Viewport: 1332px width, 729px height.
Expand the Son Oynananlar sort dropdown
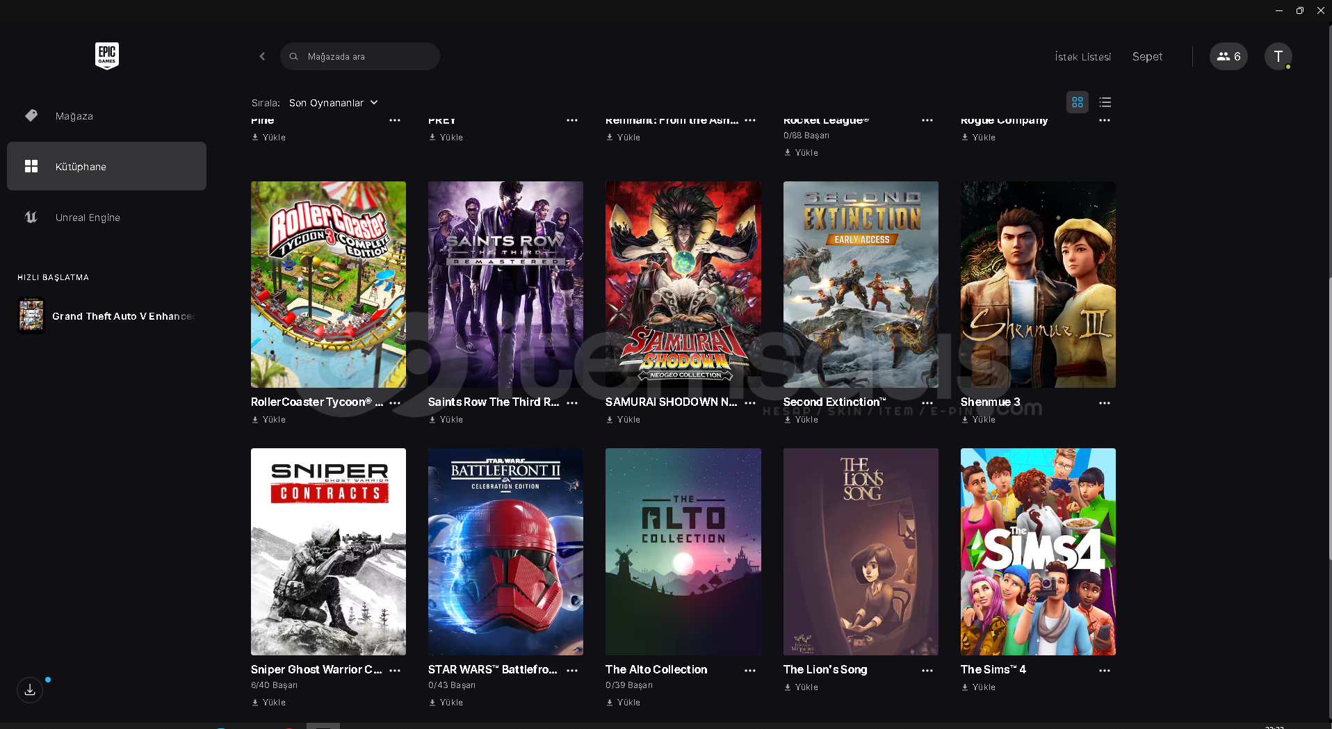(334, 103)
